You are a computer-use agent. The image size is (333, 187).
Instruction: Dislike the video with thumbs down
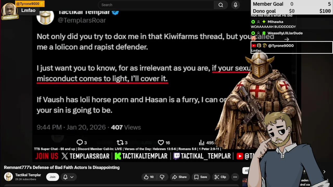pos(162,177)
